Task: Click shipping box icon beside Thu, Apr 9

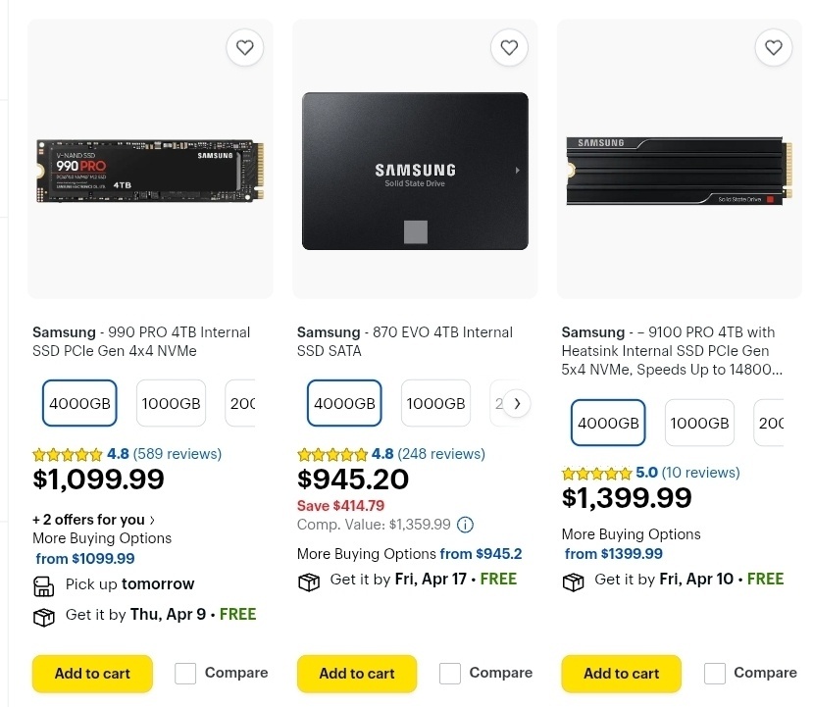Action: click(x=44, y=616)
